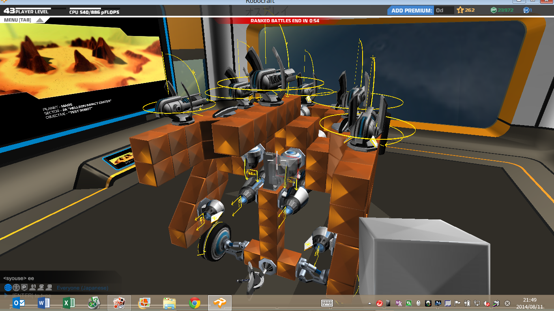
Task: Open the power battery tray icon
Action: (x=467, y=303)
